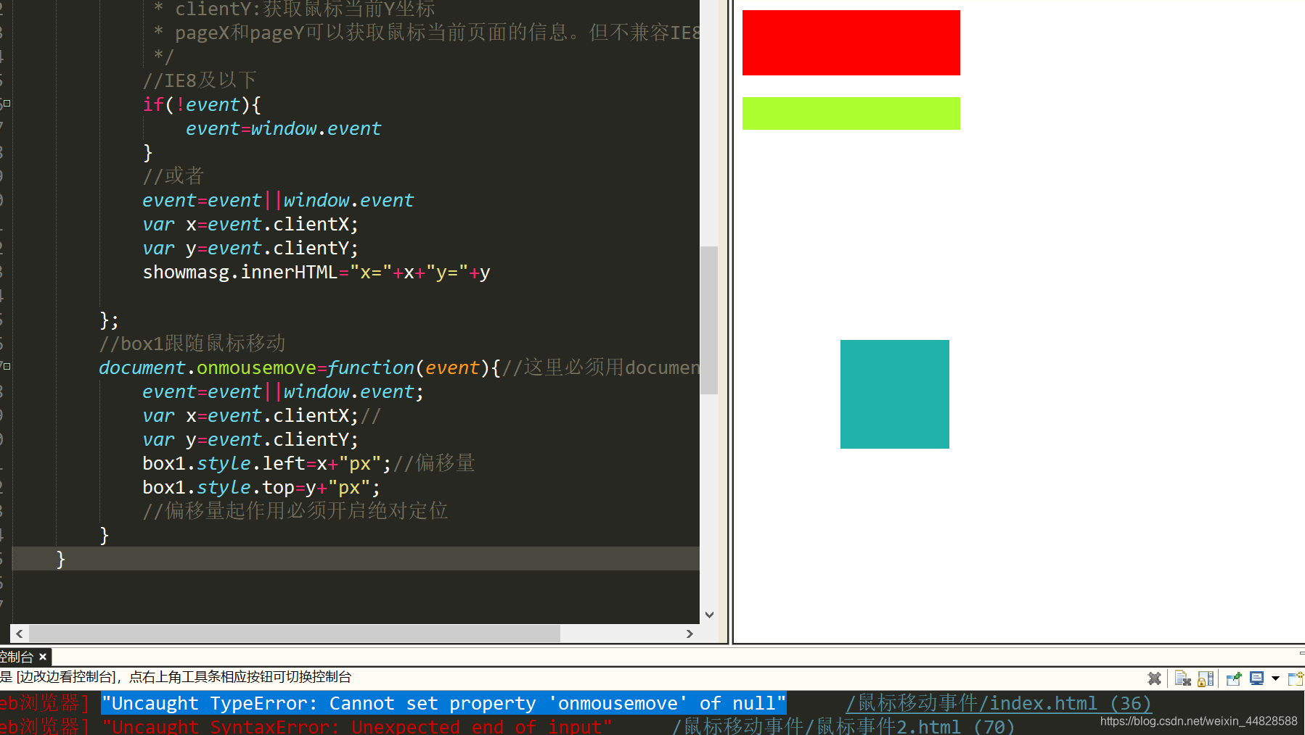Place cursor on the showmasg.innerHTML line
Viewport: 1305px width, 735px height.
pos(316,273)
